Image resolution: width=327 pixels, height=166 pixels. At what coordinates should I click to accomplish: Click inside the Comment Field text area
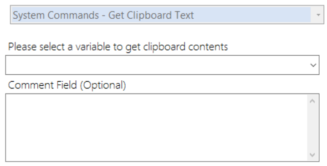156,128
